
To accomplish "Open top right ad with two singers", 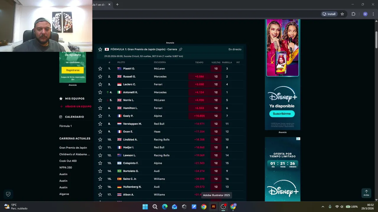I will pos(283,48).
